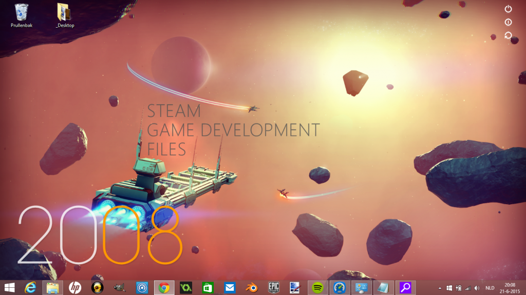Open the green-black Nvidia-style taskbar icon

pos(186,288)
